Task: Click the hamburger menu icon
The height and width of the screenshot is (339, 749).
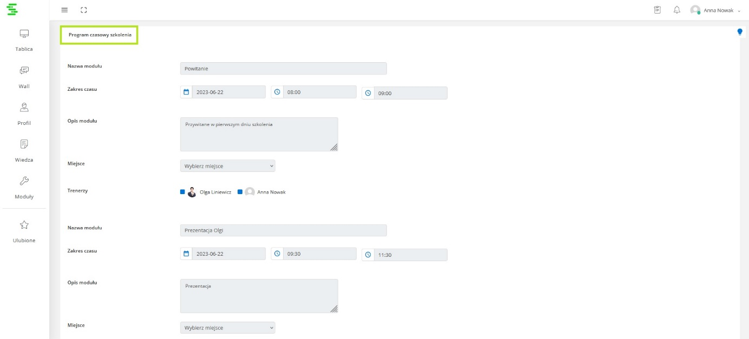Action: tap(64, 10)
